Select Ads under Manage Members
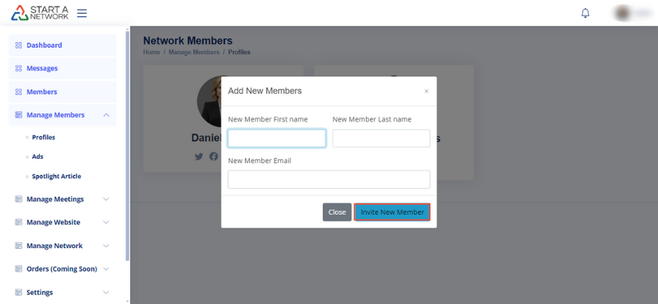The height and width of the screenshot is (304, 658). click(x=38, y=157)
